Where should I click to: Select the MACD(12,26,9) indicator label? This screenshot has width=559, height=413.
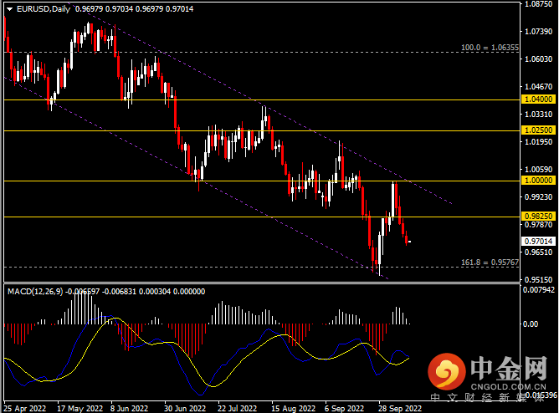[x=35, y=292]
